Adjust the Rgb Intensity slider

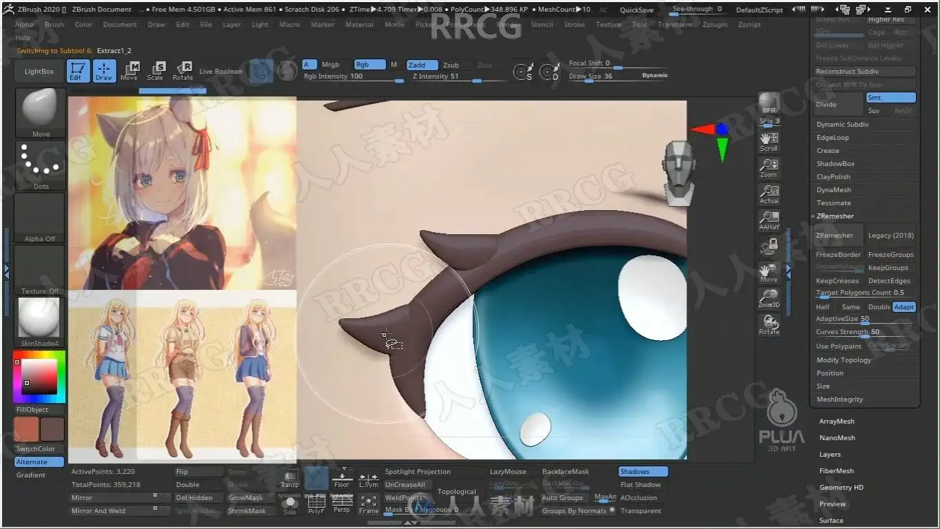click(354, 77)
